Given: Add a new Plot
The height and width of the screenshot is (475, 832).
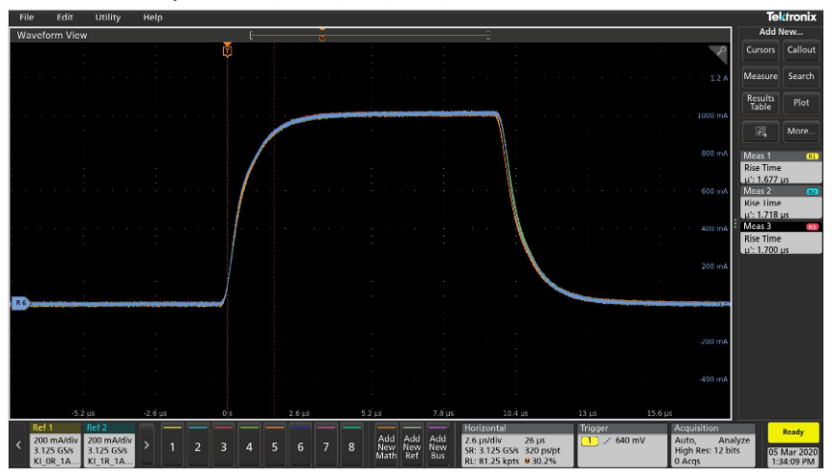Looking at the screenshot, I should click(x=801, y=102).
